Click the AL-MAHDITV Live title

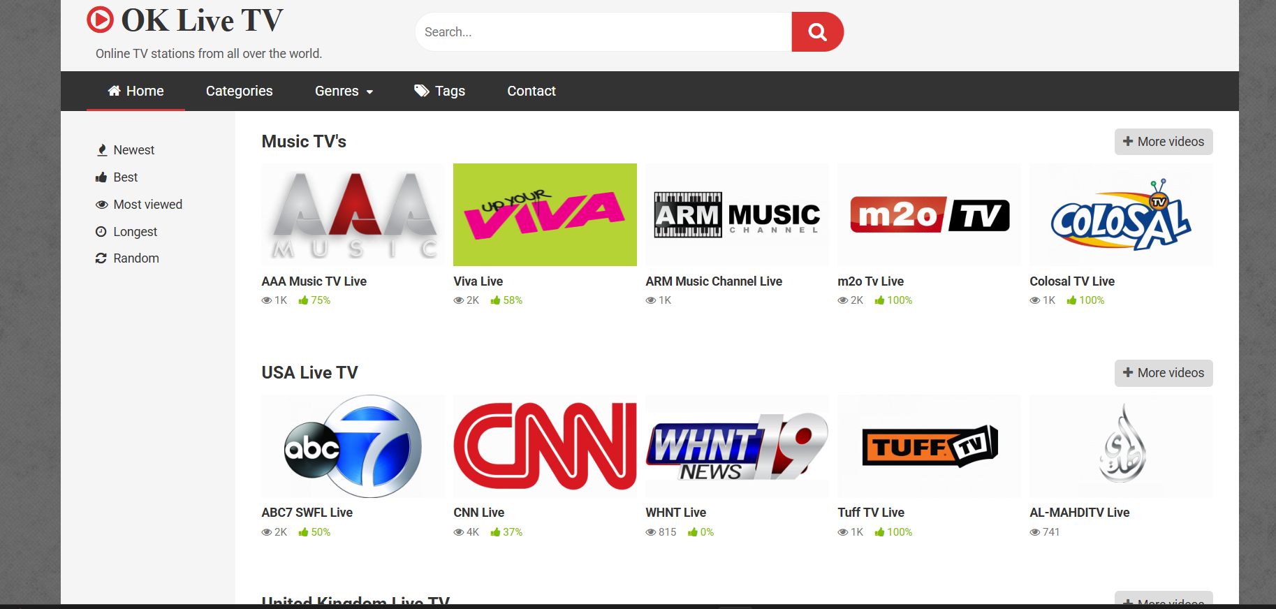coord(1080,513)
